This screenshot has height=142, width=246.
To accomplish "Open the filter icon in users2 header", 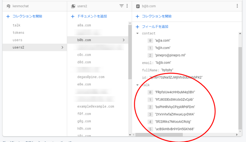I will [121, 6].
